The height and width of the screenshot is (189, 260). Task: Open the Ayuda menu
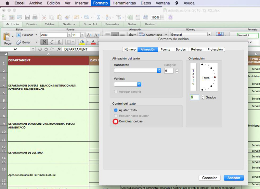pos(189,3)
